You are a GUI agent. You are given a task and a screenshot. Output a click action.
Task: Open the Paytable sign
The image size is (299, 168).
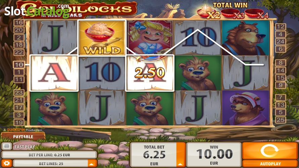[x=23, y=137]
